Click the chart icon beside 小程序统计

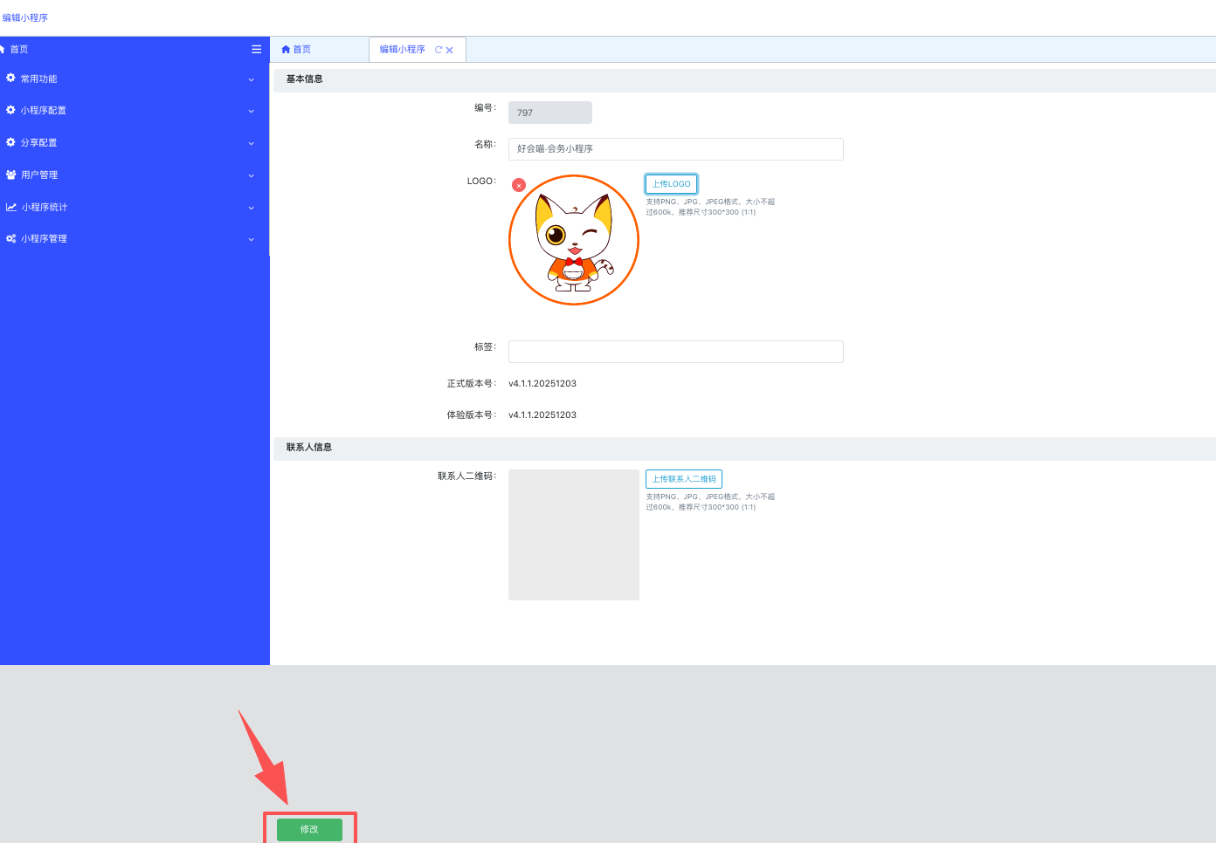pyautogui.click(x=10, y=207)
